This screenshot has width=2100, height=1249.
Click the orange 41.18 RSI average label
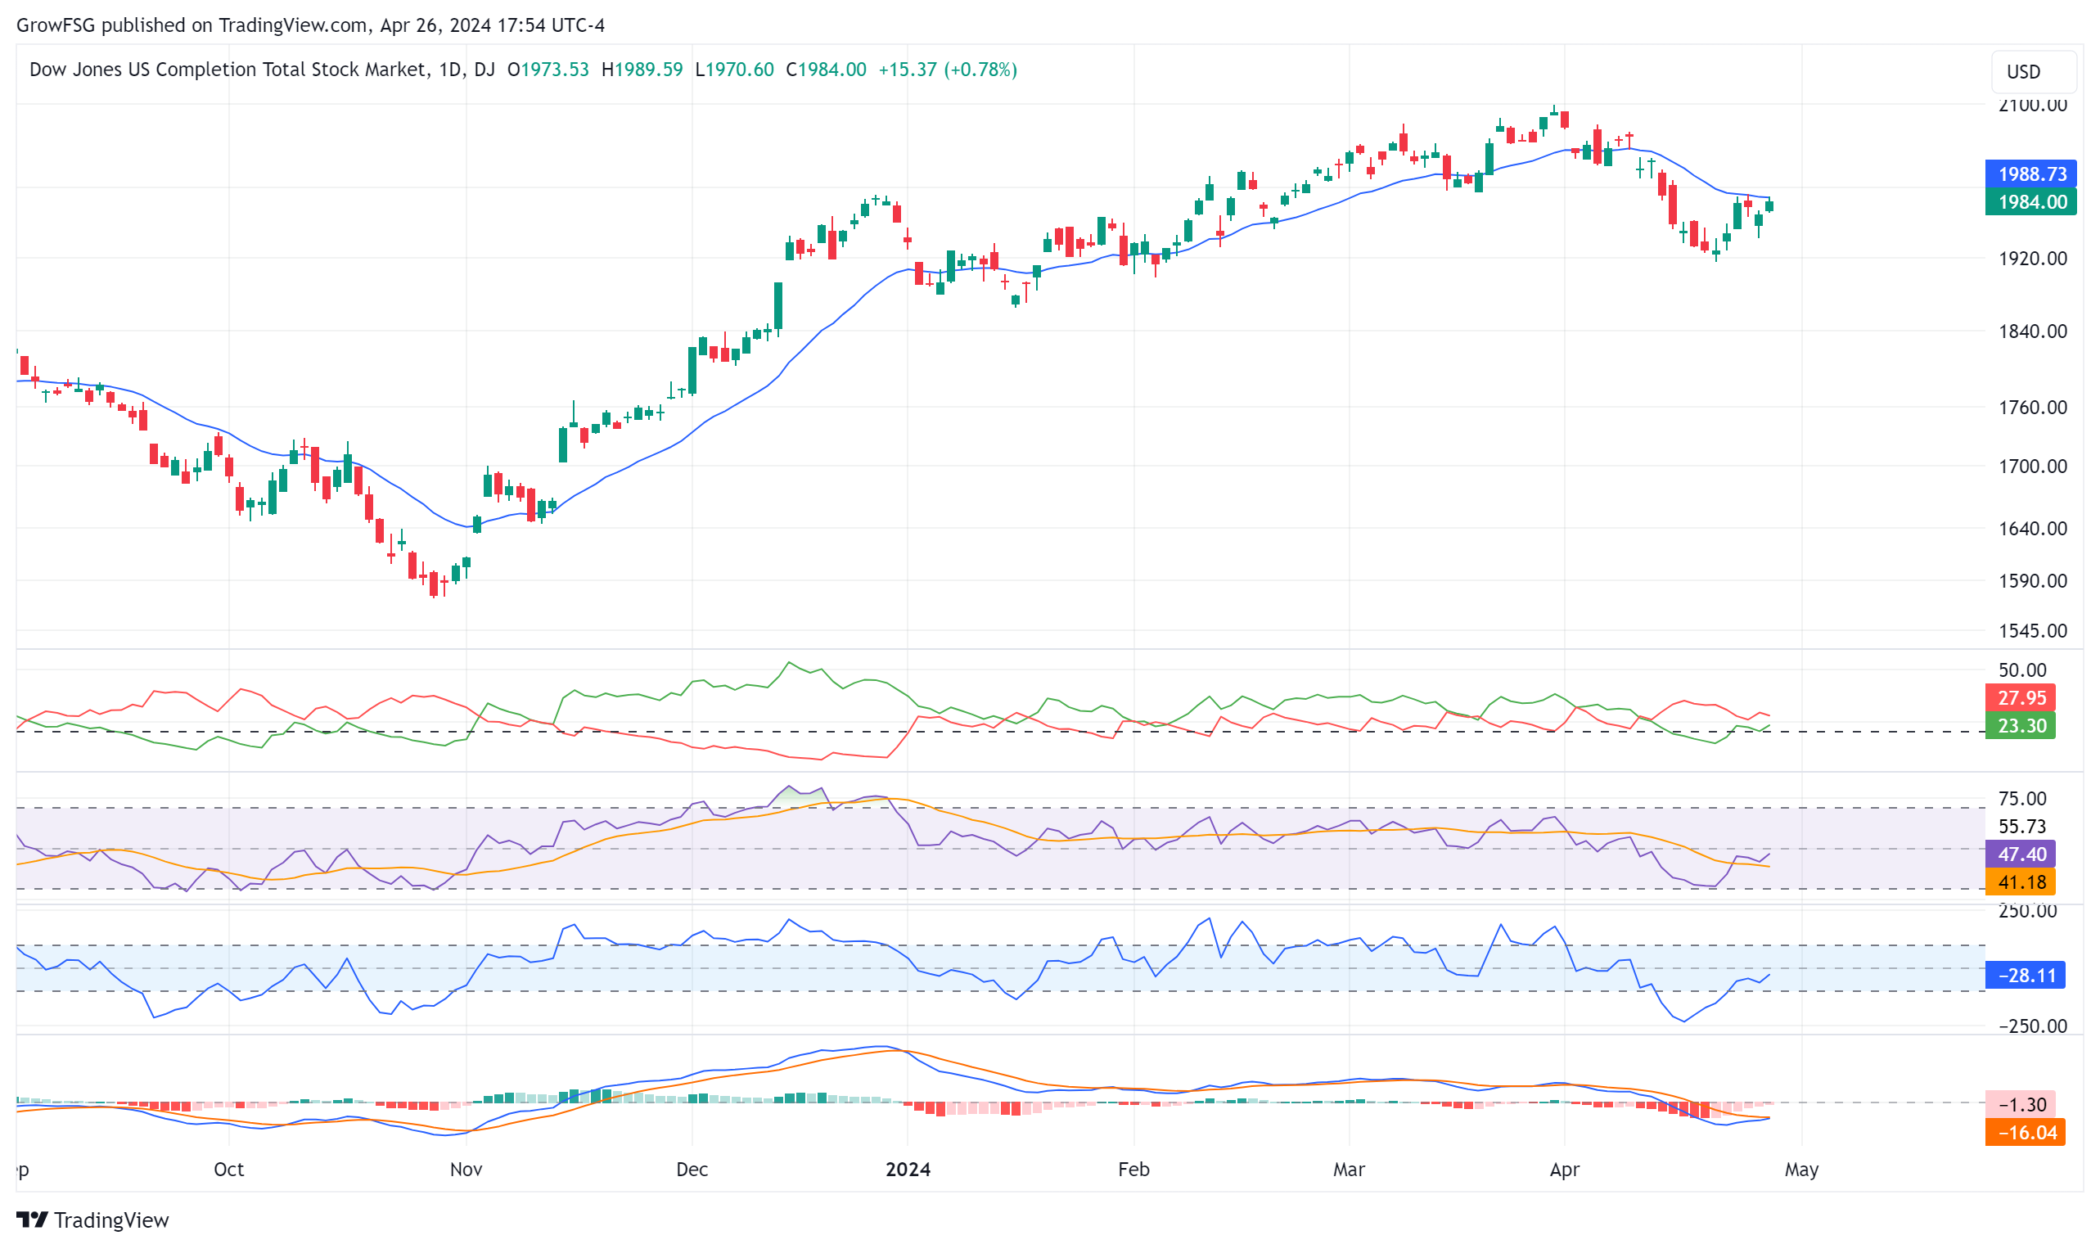(2019, 882)
